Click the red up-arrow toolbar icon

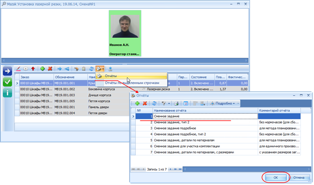click(x=33, y=69)
